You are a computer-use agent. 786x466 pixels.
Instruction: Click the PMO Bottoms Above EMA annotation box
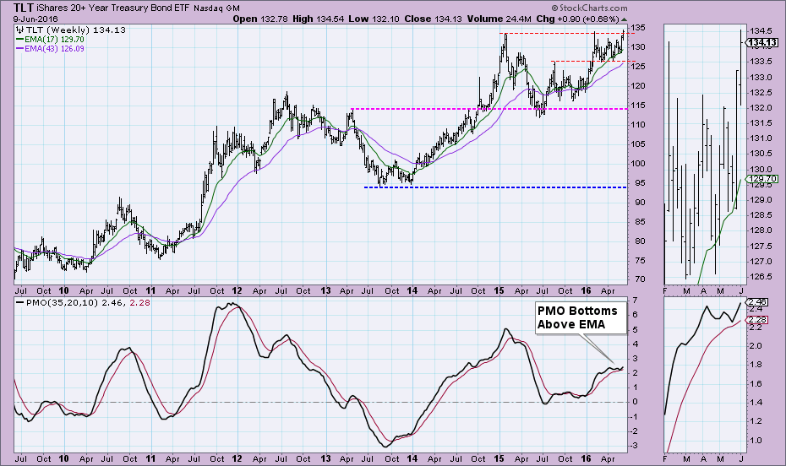tap(581, 317)
